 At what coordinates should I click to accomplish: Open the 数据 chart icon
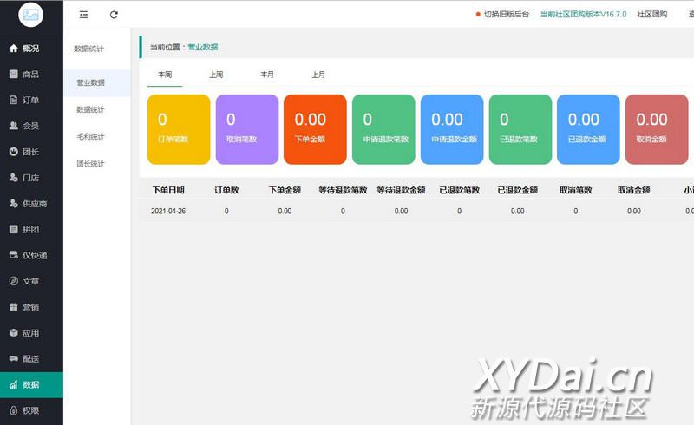pyautogui.click(x=14, y=384)
